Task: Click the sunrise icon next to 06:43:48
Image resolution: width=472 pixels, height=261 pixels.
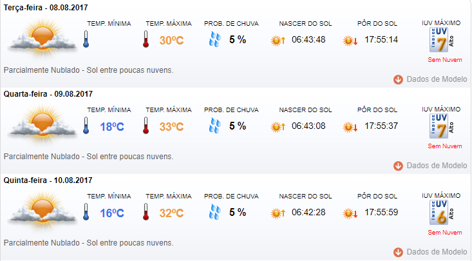Action: click(278, 41)
